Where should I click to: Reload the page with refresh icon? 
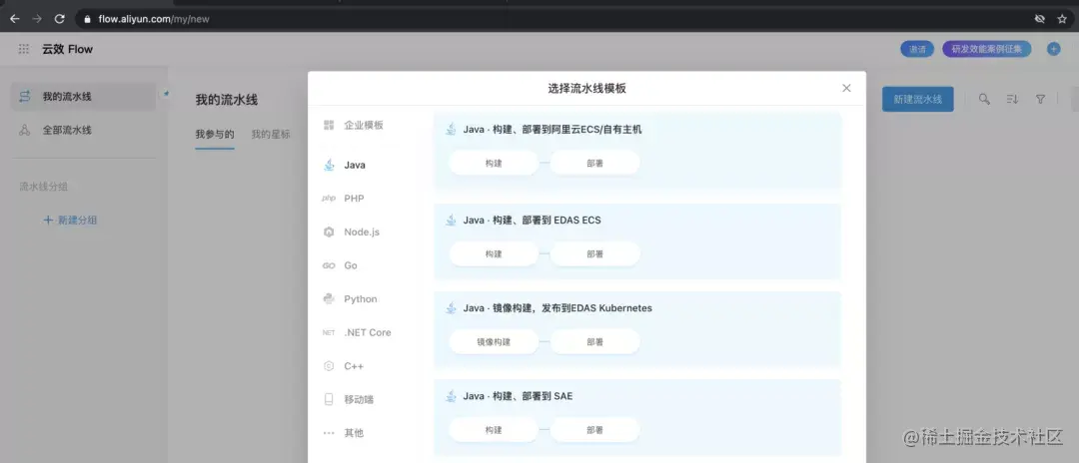coord(60,19)
